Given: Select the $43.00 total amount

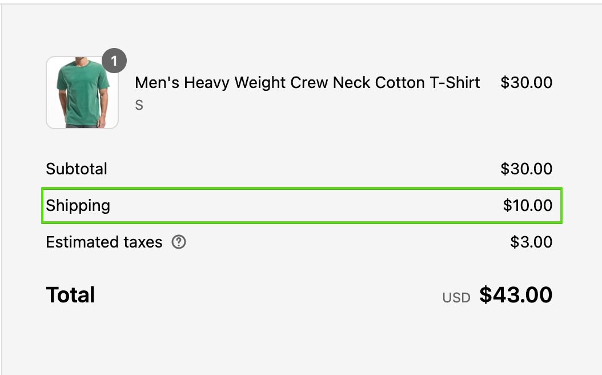Looking at the screenshot, I should [x=516, y=295].
